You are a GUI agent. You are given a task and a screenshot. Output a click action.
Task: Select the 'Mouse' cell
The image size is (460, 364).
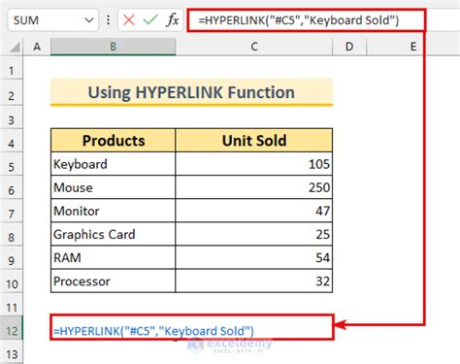click(x=114, y=187)
